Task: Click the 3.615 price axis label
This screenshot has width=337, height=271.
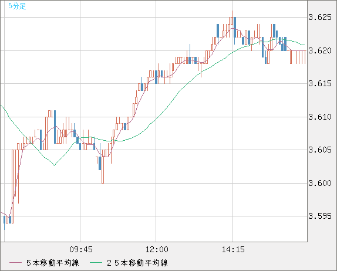Action: click(320, 83)
